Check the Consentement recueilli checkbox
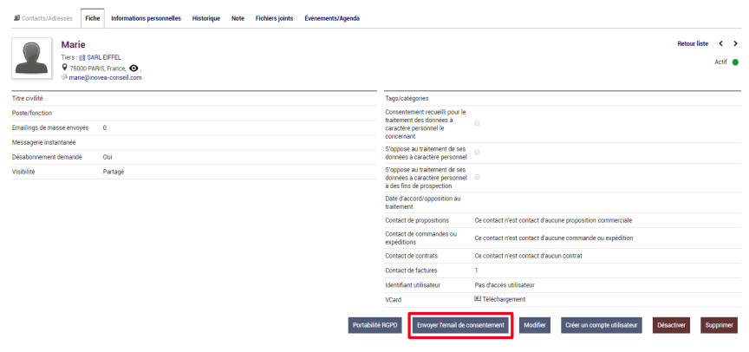Screen dimensions: 749x352 tap(477, 124)
